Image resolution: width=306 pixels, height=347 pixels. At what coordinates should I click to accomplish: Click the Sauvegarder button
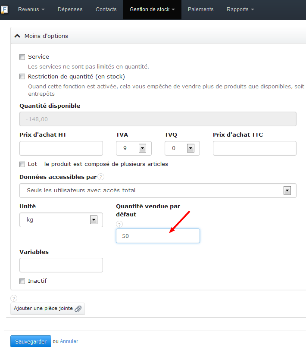click(31, 341)
